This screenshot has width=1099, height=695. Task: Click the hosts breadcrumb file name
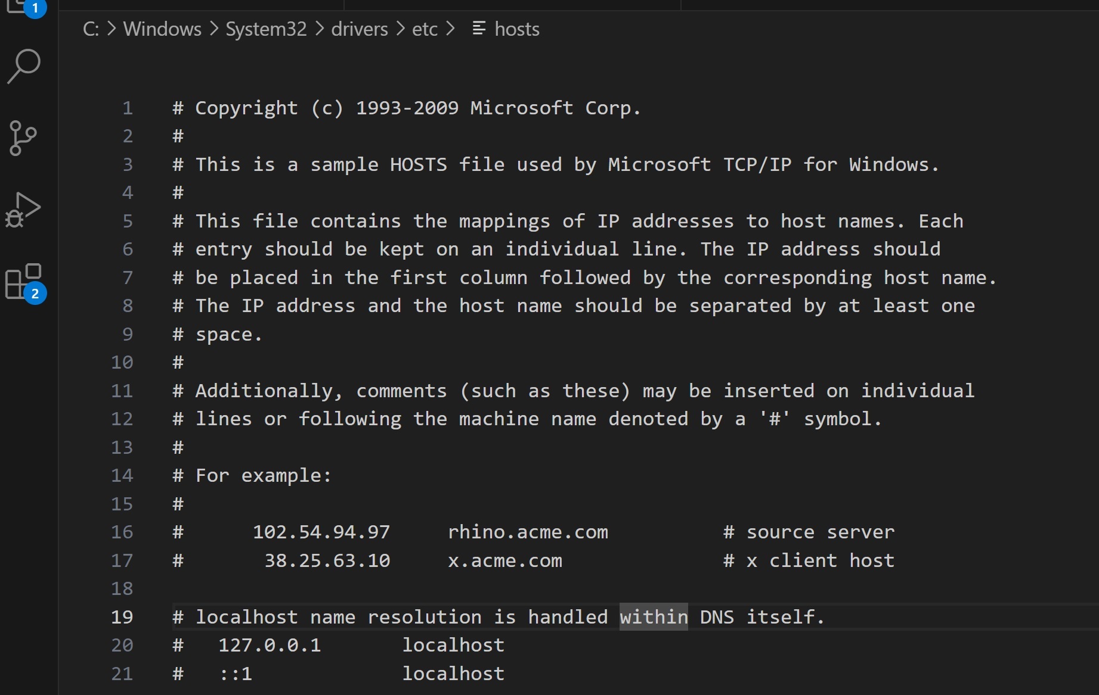coord(517,29)
